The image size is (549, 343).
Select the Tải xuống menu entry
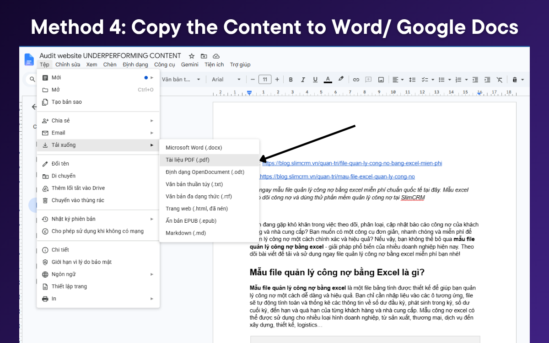tap(98, 145)
